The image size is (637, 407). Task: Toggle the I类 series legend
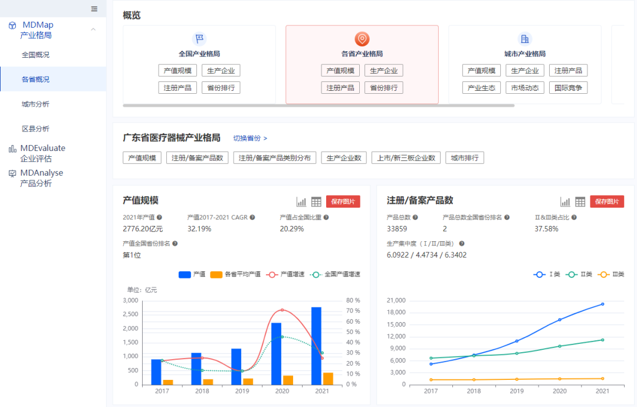547,274
